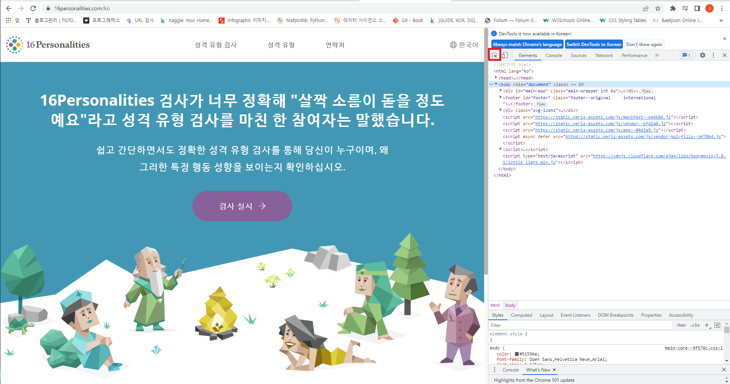Click the browser forward arrow
The height and width of the screenshot is (384, 730).
21,8
